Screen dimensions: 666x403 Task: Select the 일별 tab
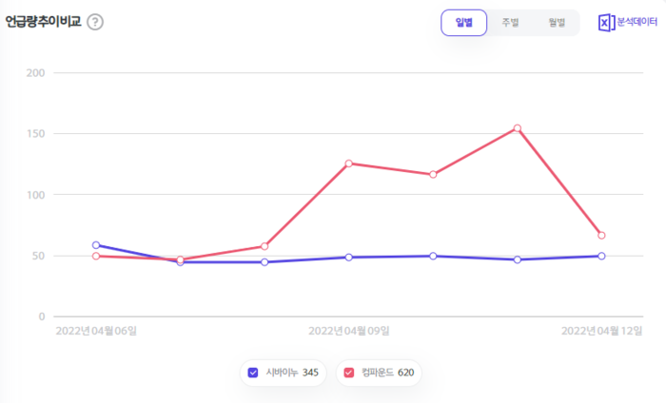coord(464,22)
